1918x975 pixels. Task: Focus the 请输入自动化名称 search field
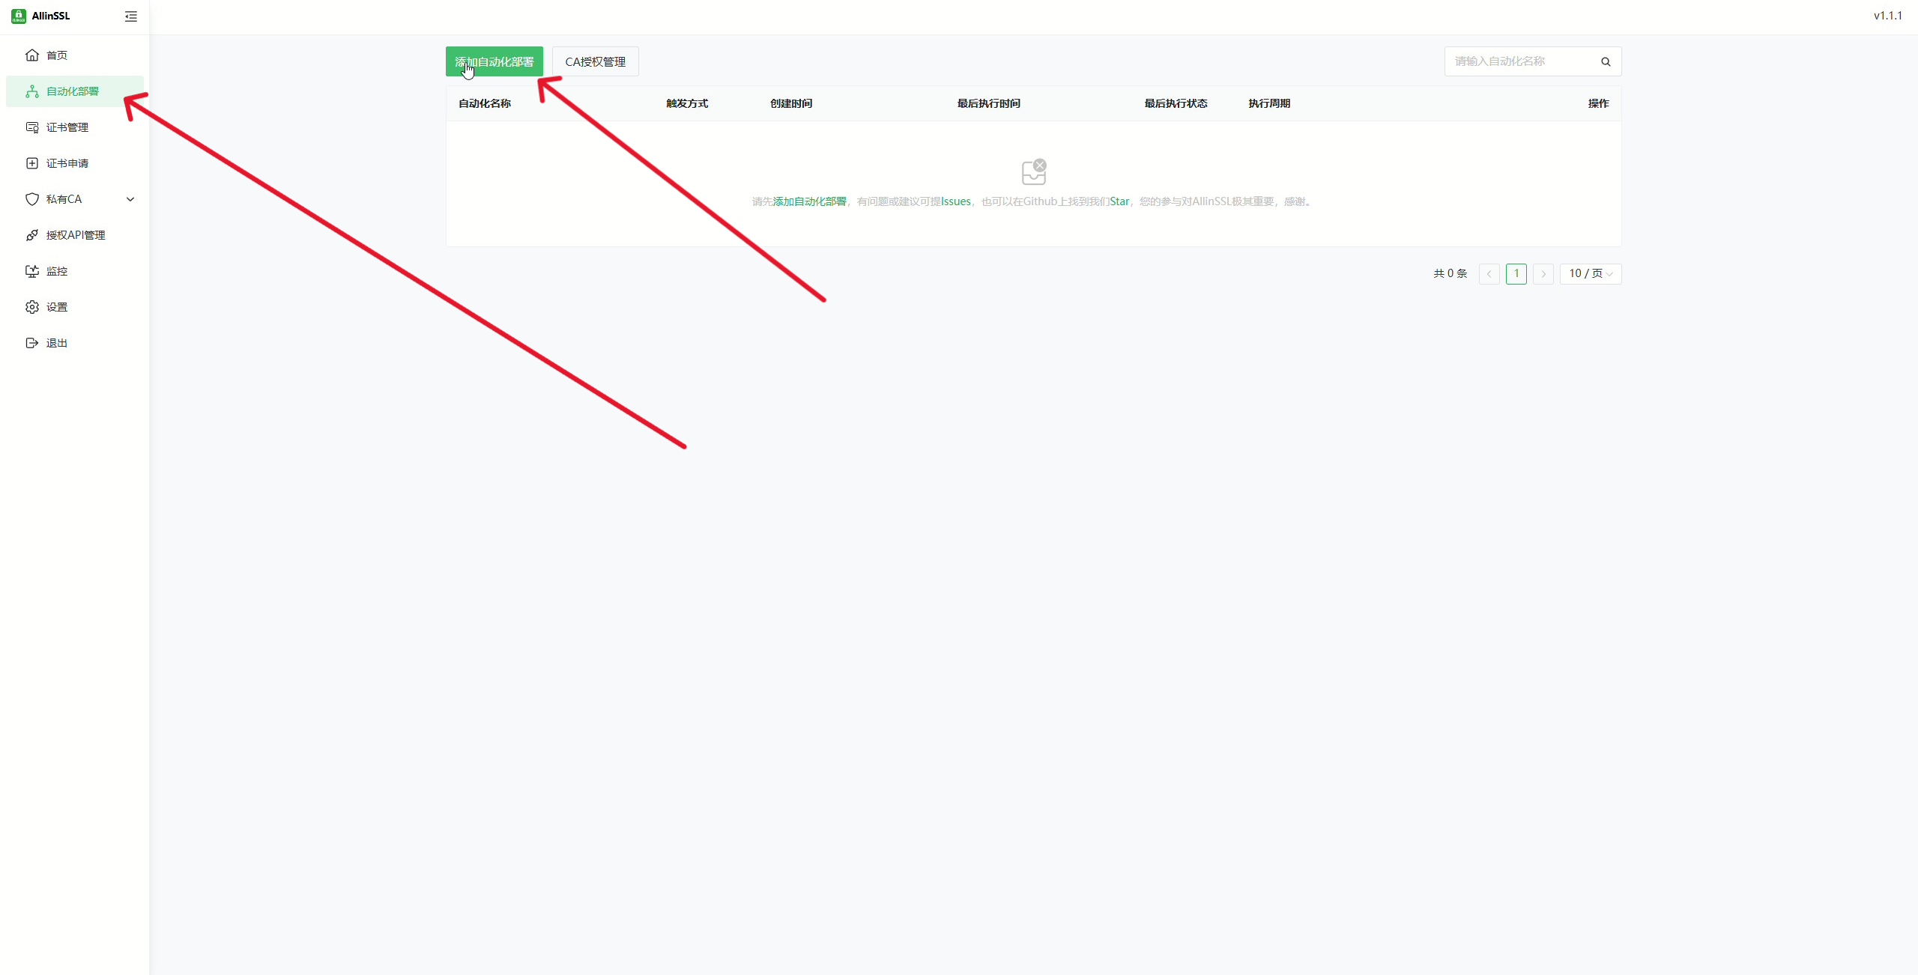pos(1521,61)
